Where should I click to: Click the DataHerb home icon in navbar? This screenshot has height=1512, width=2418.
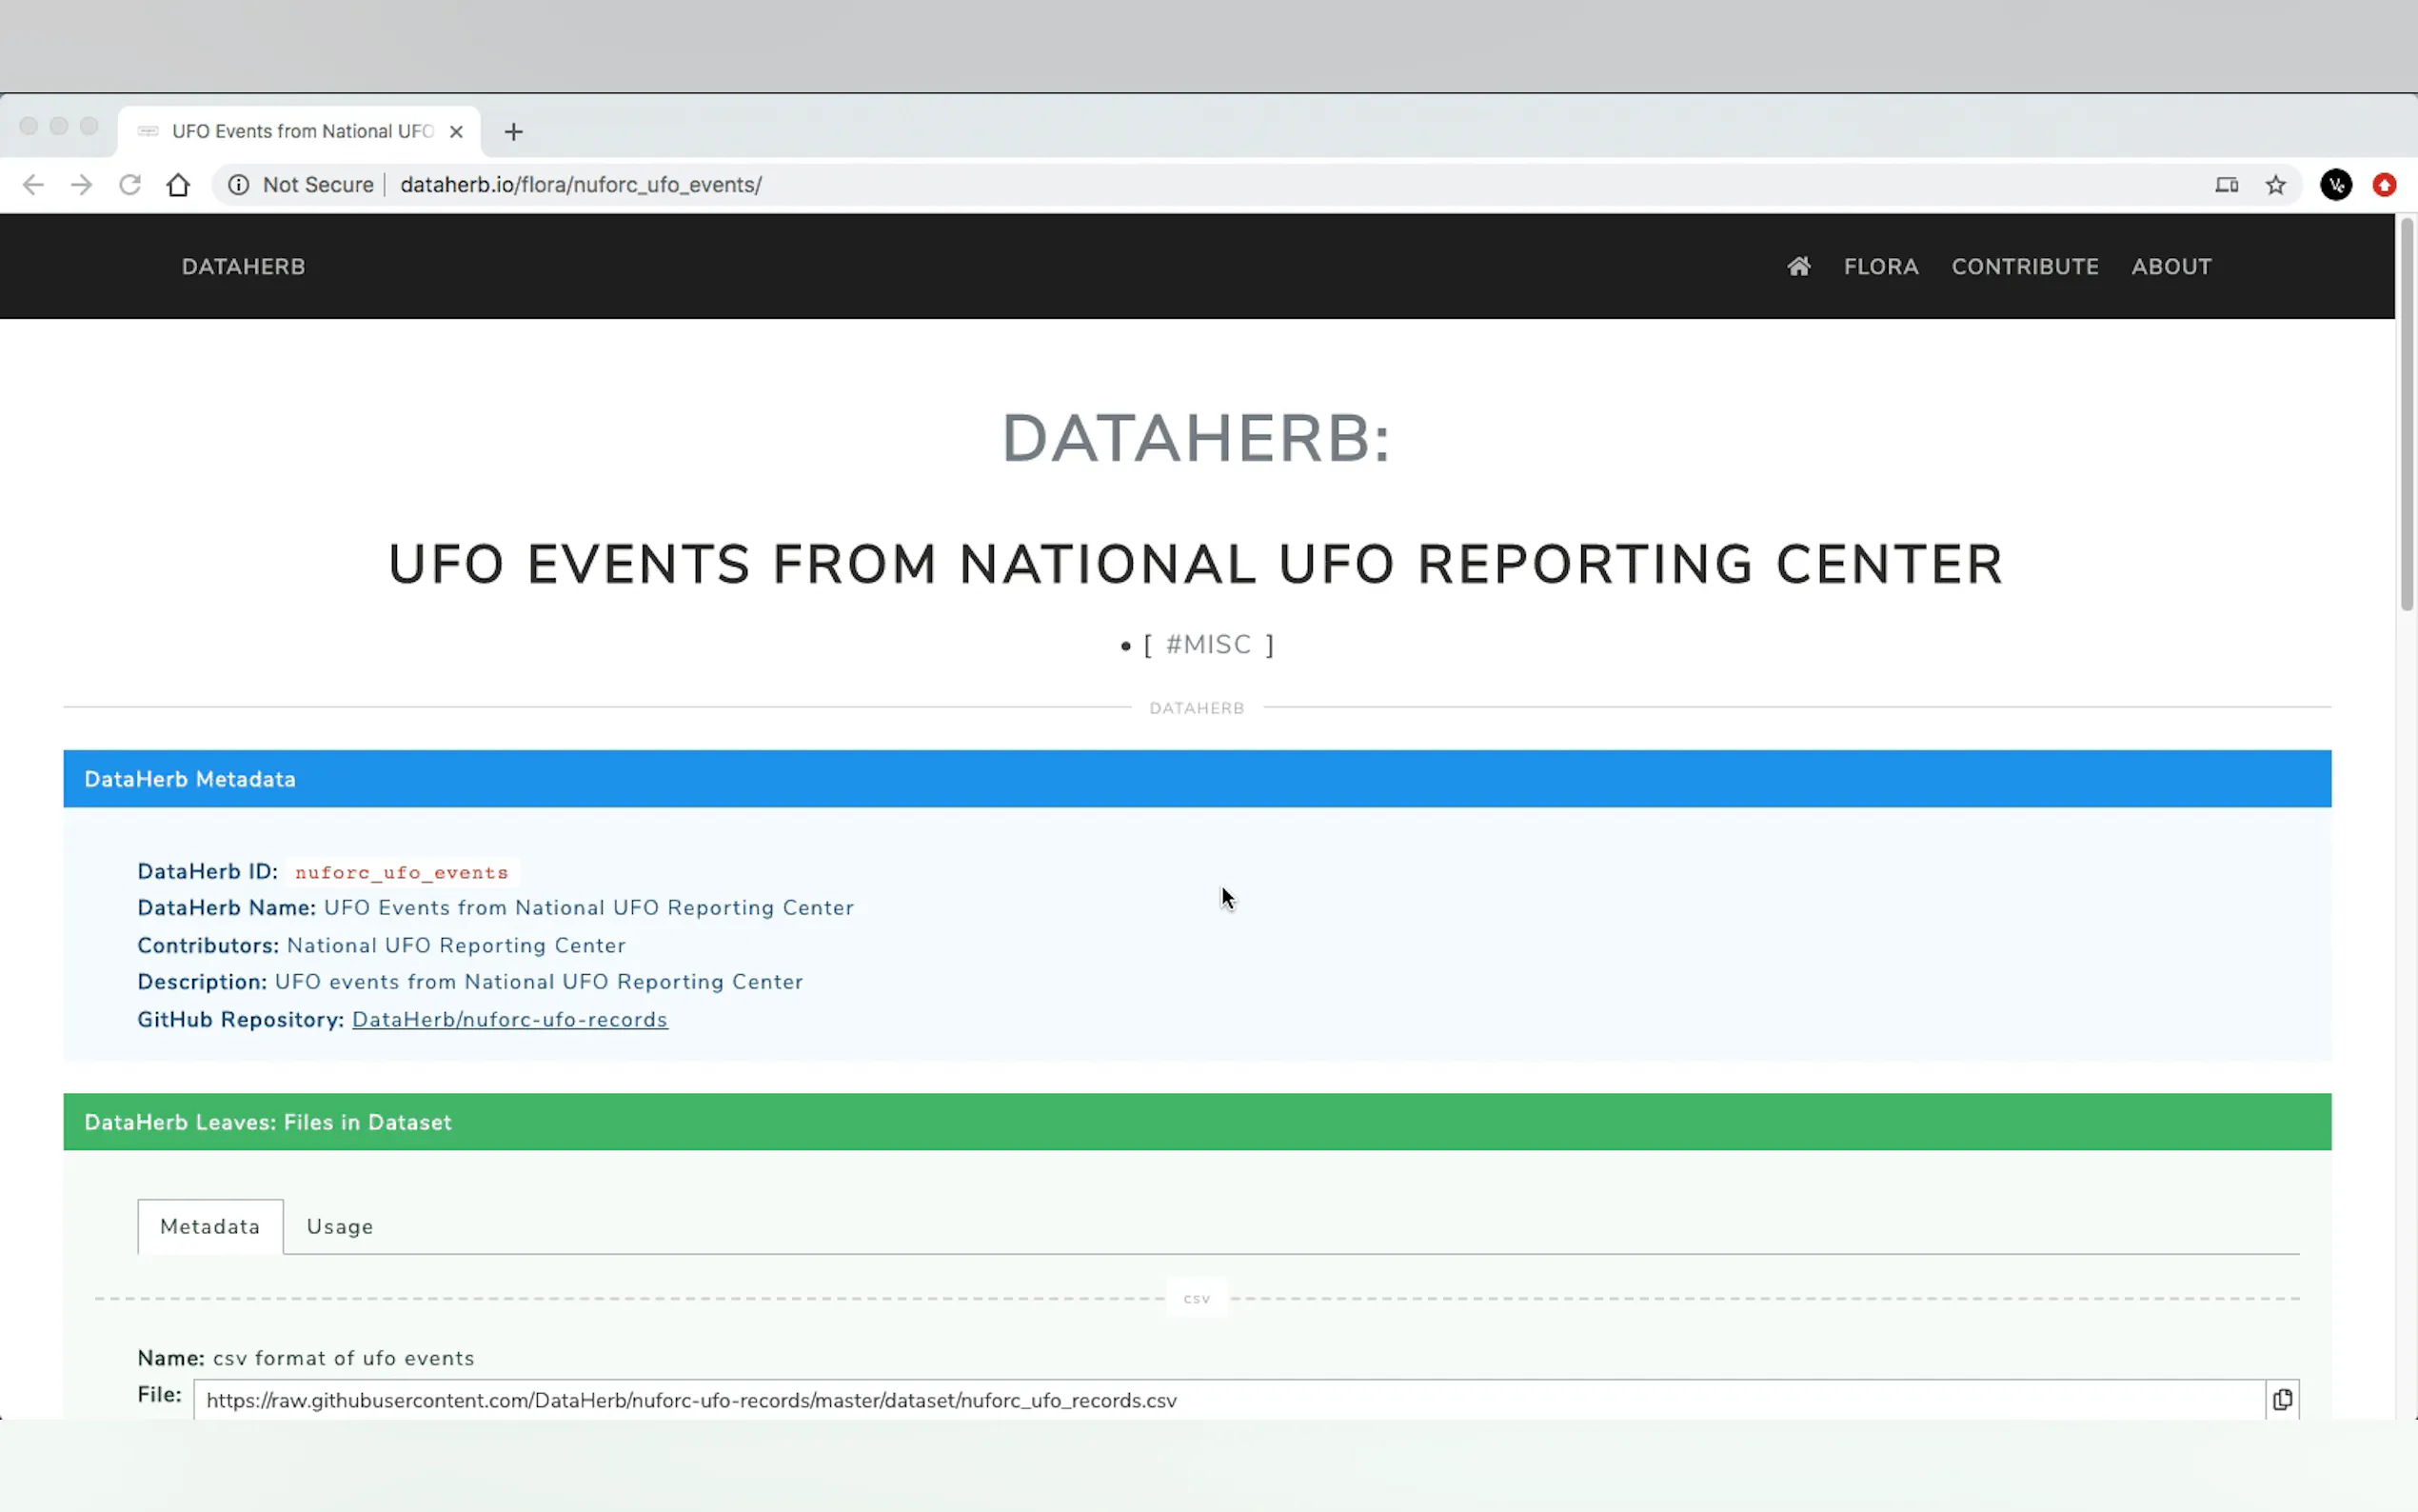(x=1799, y=266)
